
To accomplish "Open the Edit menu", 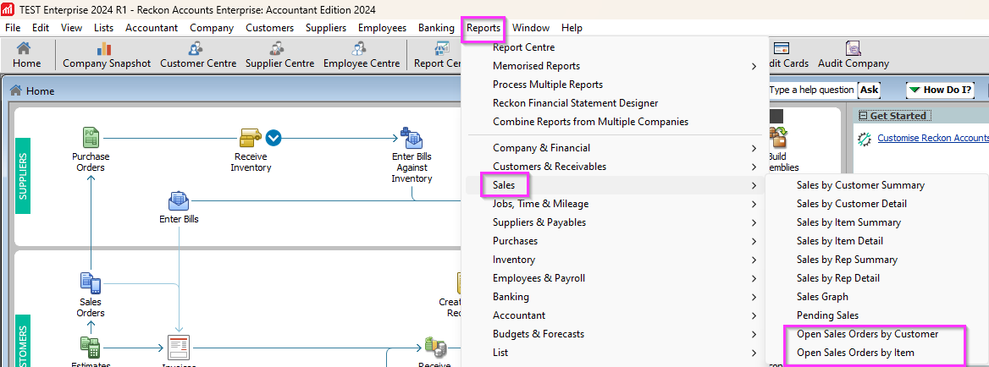I will click(x=41, y=28).
